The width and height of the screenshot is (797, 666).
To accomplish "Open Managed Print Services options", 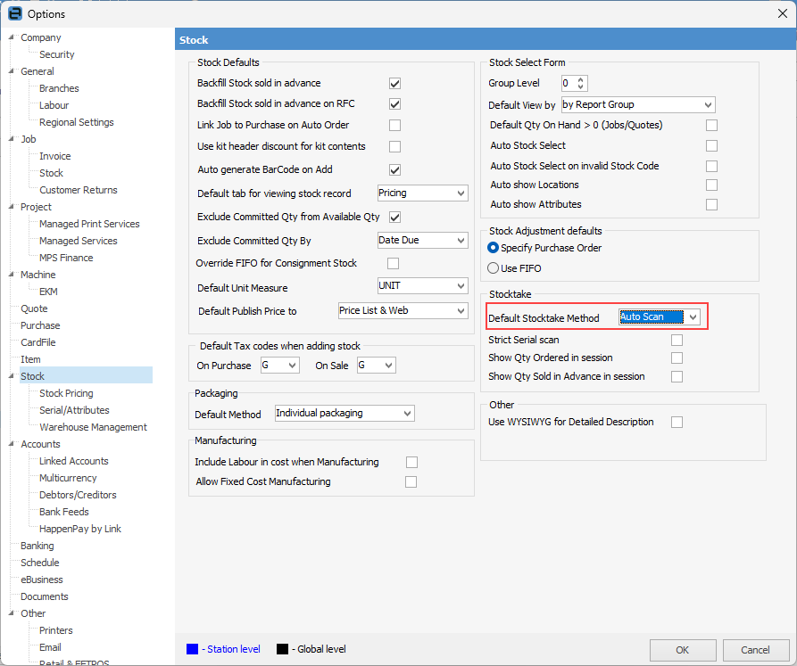I will click(89, 224).
